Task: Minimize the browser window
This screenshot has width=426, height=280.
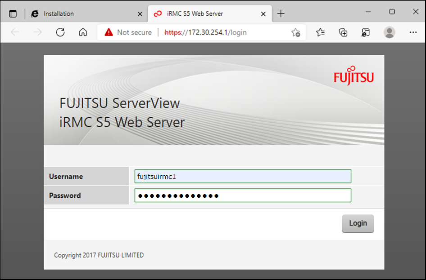Action: (x=368, y=12)
